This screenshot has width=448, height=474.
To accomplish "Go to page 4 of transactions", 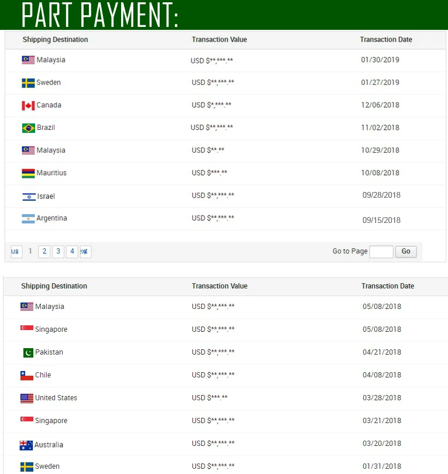I will pyautogui.click(x=72, y=252).
